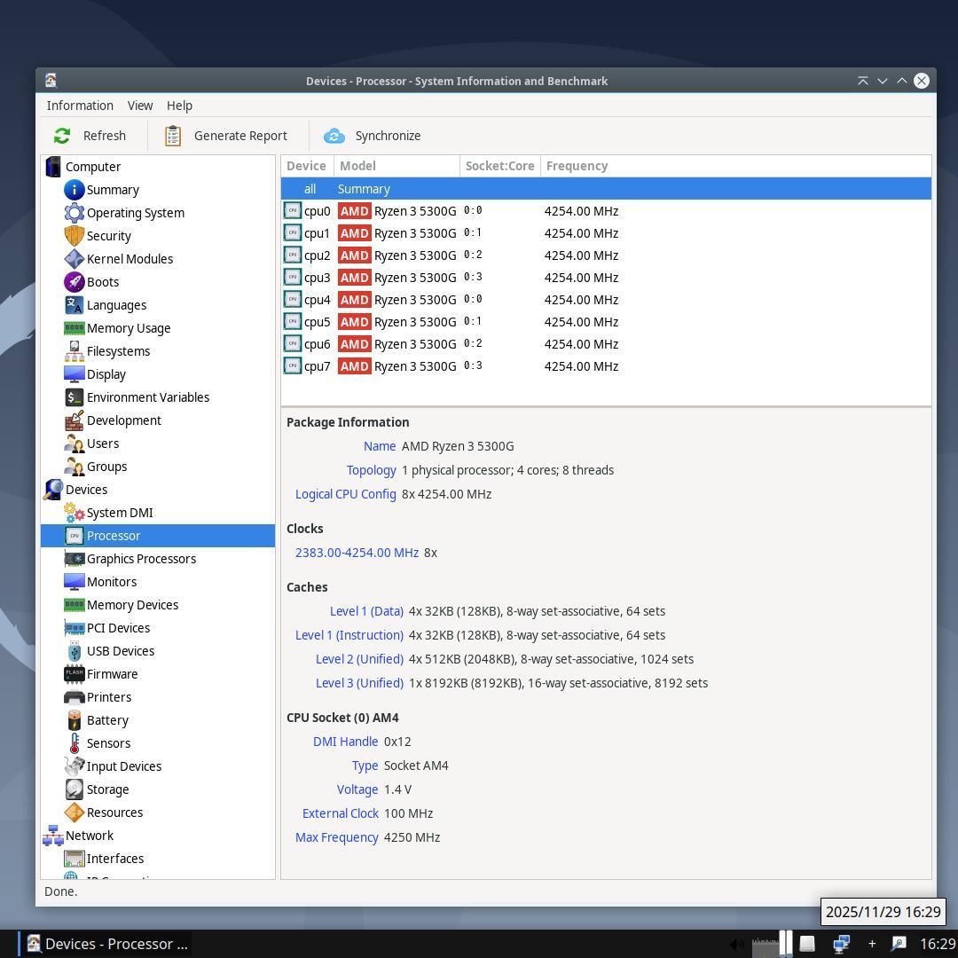Open the View menu
This screenshot has height=958, width=958.
pos(140,106)
